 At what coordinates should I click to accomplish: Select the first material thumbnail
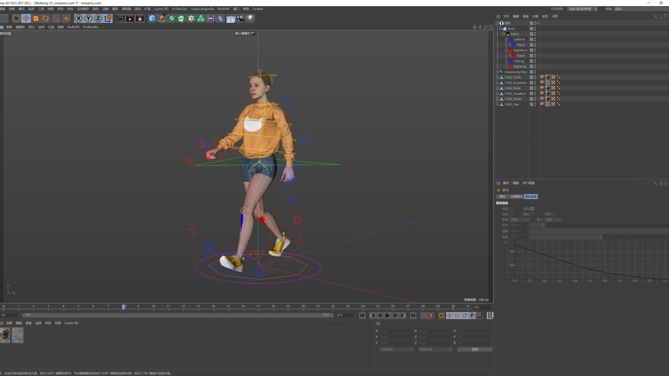(5, 335)
